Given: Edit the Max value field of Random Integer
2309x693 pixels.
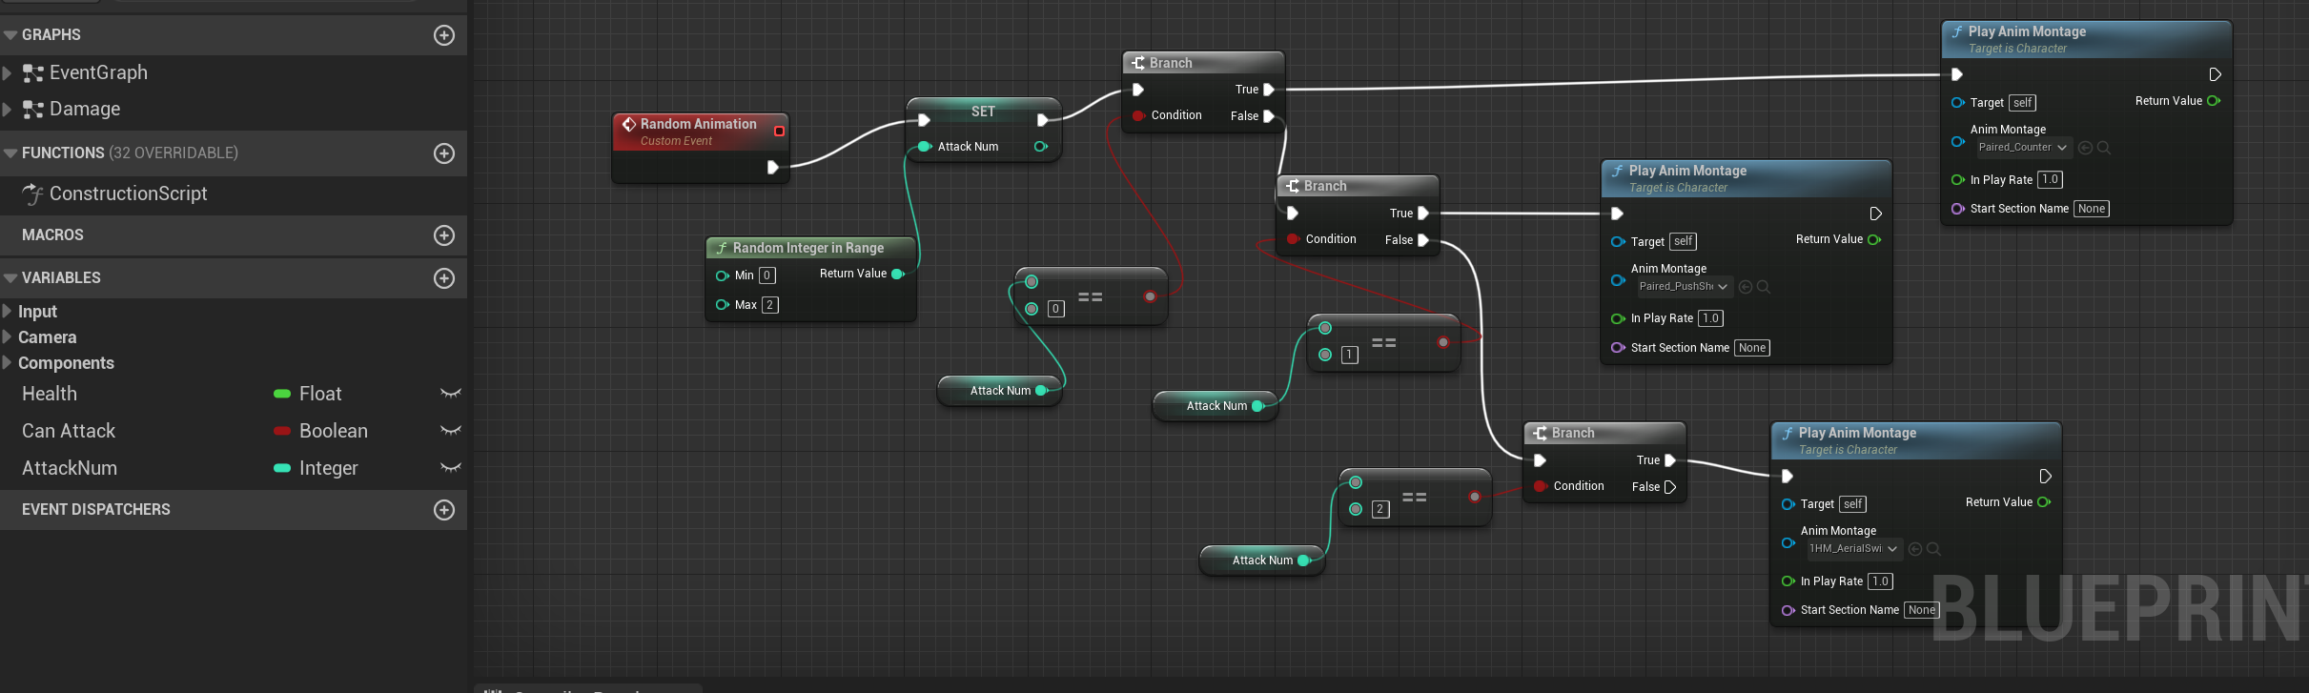Looking at the screenshot, I should pyautogui.click(x=769, y=305).
